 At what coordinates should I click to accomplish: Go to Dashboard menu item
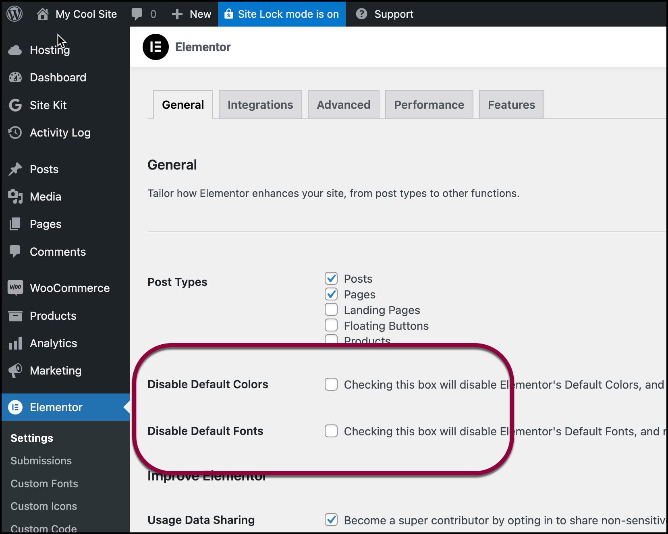58,77
